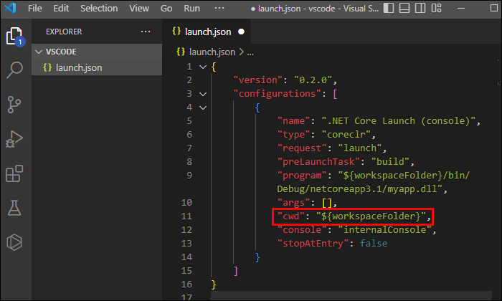Open the Testing flask icon view
Viewport: 502px width, 301px height.
click(x=14, y=208)
